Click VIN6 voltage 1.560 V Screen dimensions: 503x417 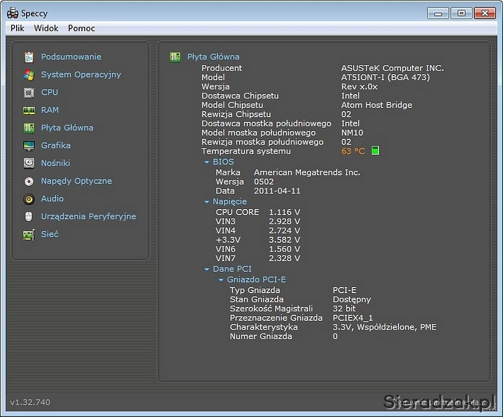(284, 249)
